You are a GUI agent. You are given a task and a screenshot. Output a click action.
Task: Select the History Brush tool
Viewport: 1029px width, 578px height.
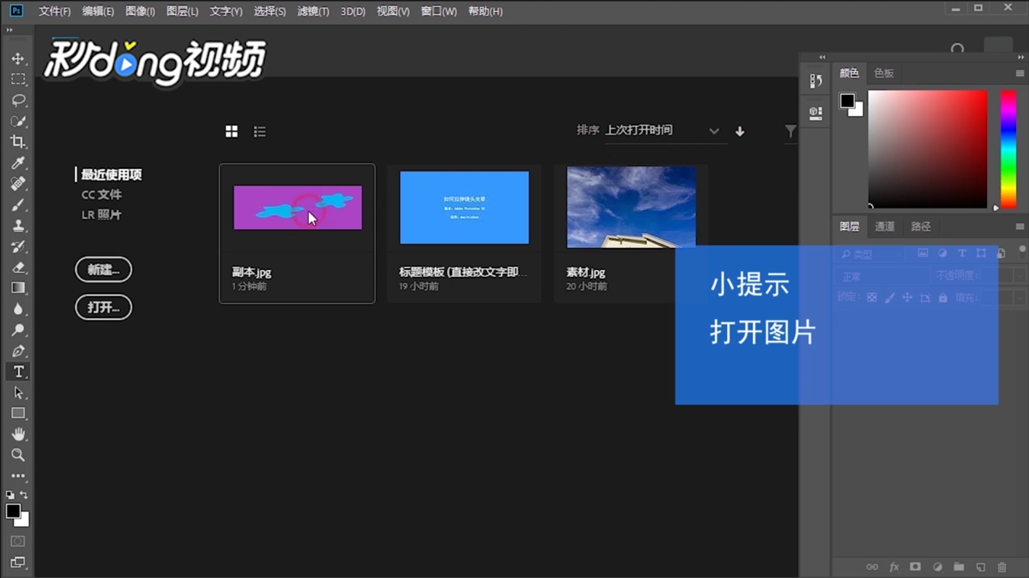click(x=18, y=247)
